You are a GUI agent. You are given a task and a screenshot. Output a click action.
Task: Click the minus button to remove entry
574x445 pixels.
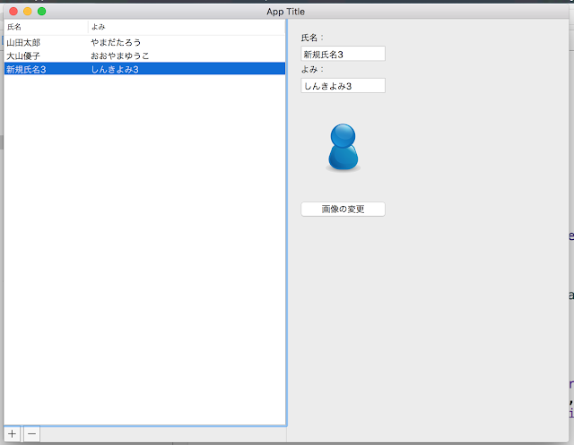point(32,433)
